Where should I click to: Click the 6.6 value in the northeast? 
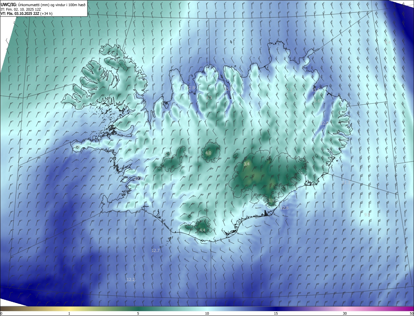(x=317, y=101)
